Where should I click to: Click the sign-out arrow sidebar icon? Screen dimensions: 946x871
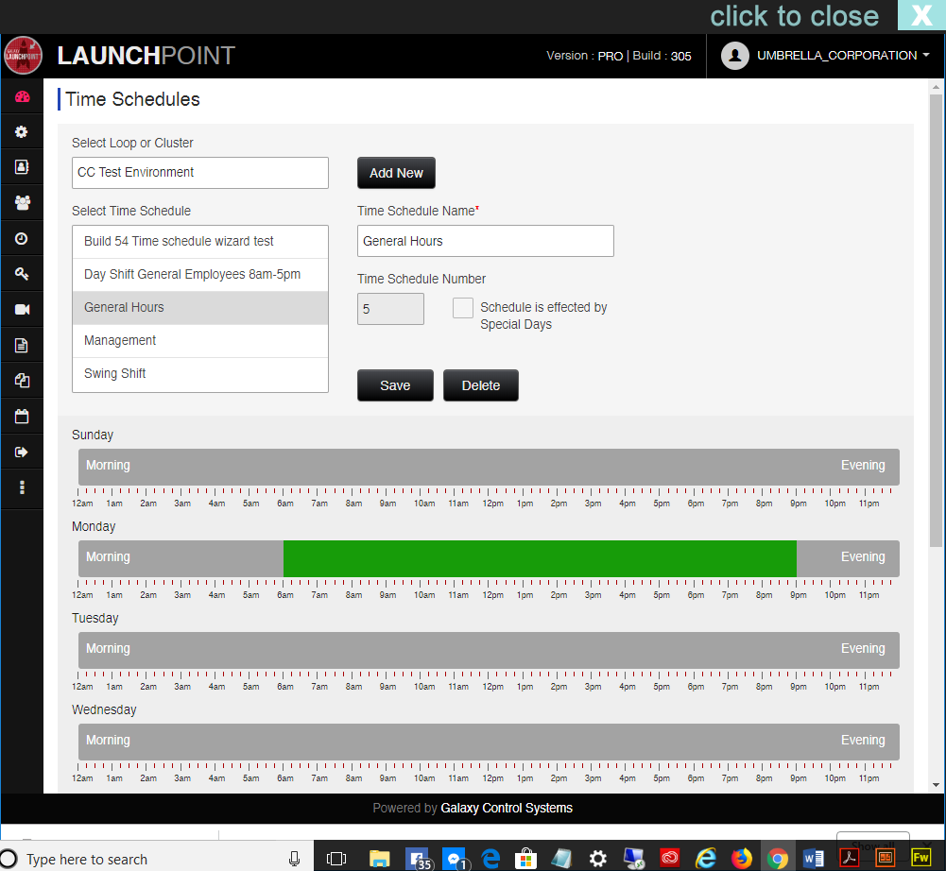22,452
